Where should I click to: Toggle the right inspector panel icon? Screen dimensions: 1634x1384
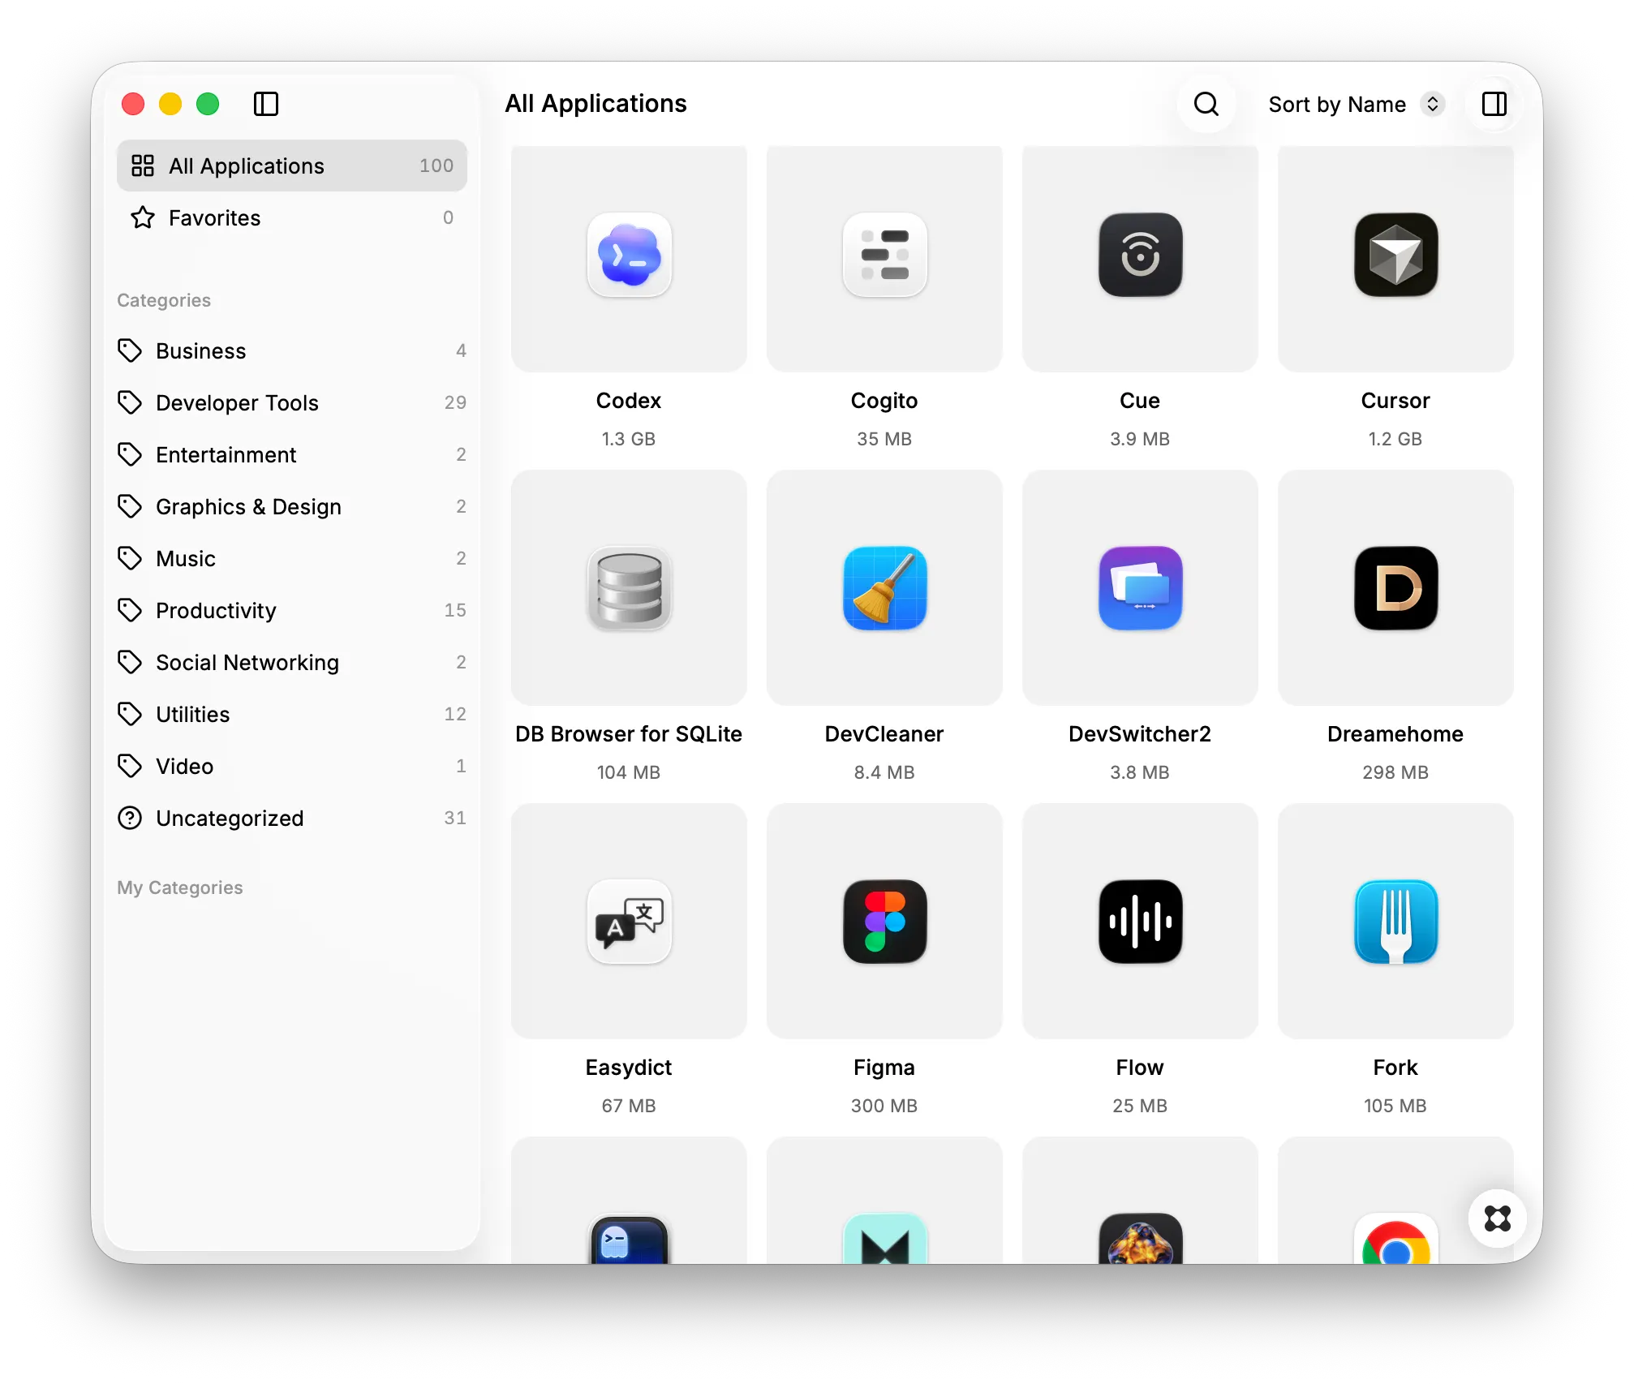[x=1494, y=104]
